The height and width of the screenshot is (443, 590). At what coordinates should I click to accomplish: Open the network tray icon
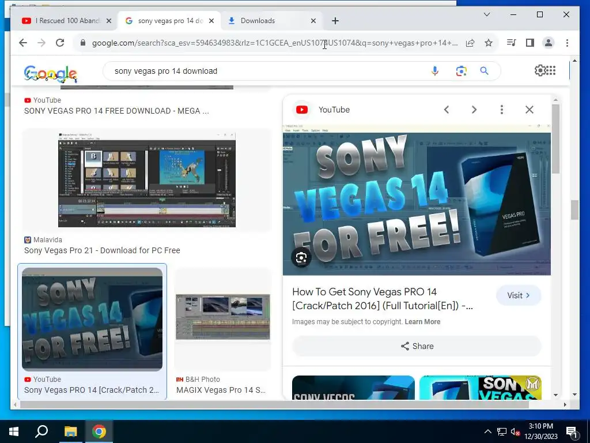tap(502, 431)
